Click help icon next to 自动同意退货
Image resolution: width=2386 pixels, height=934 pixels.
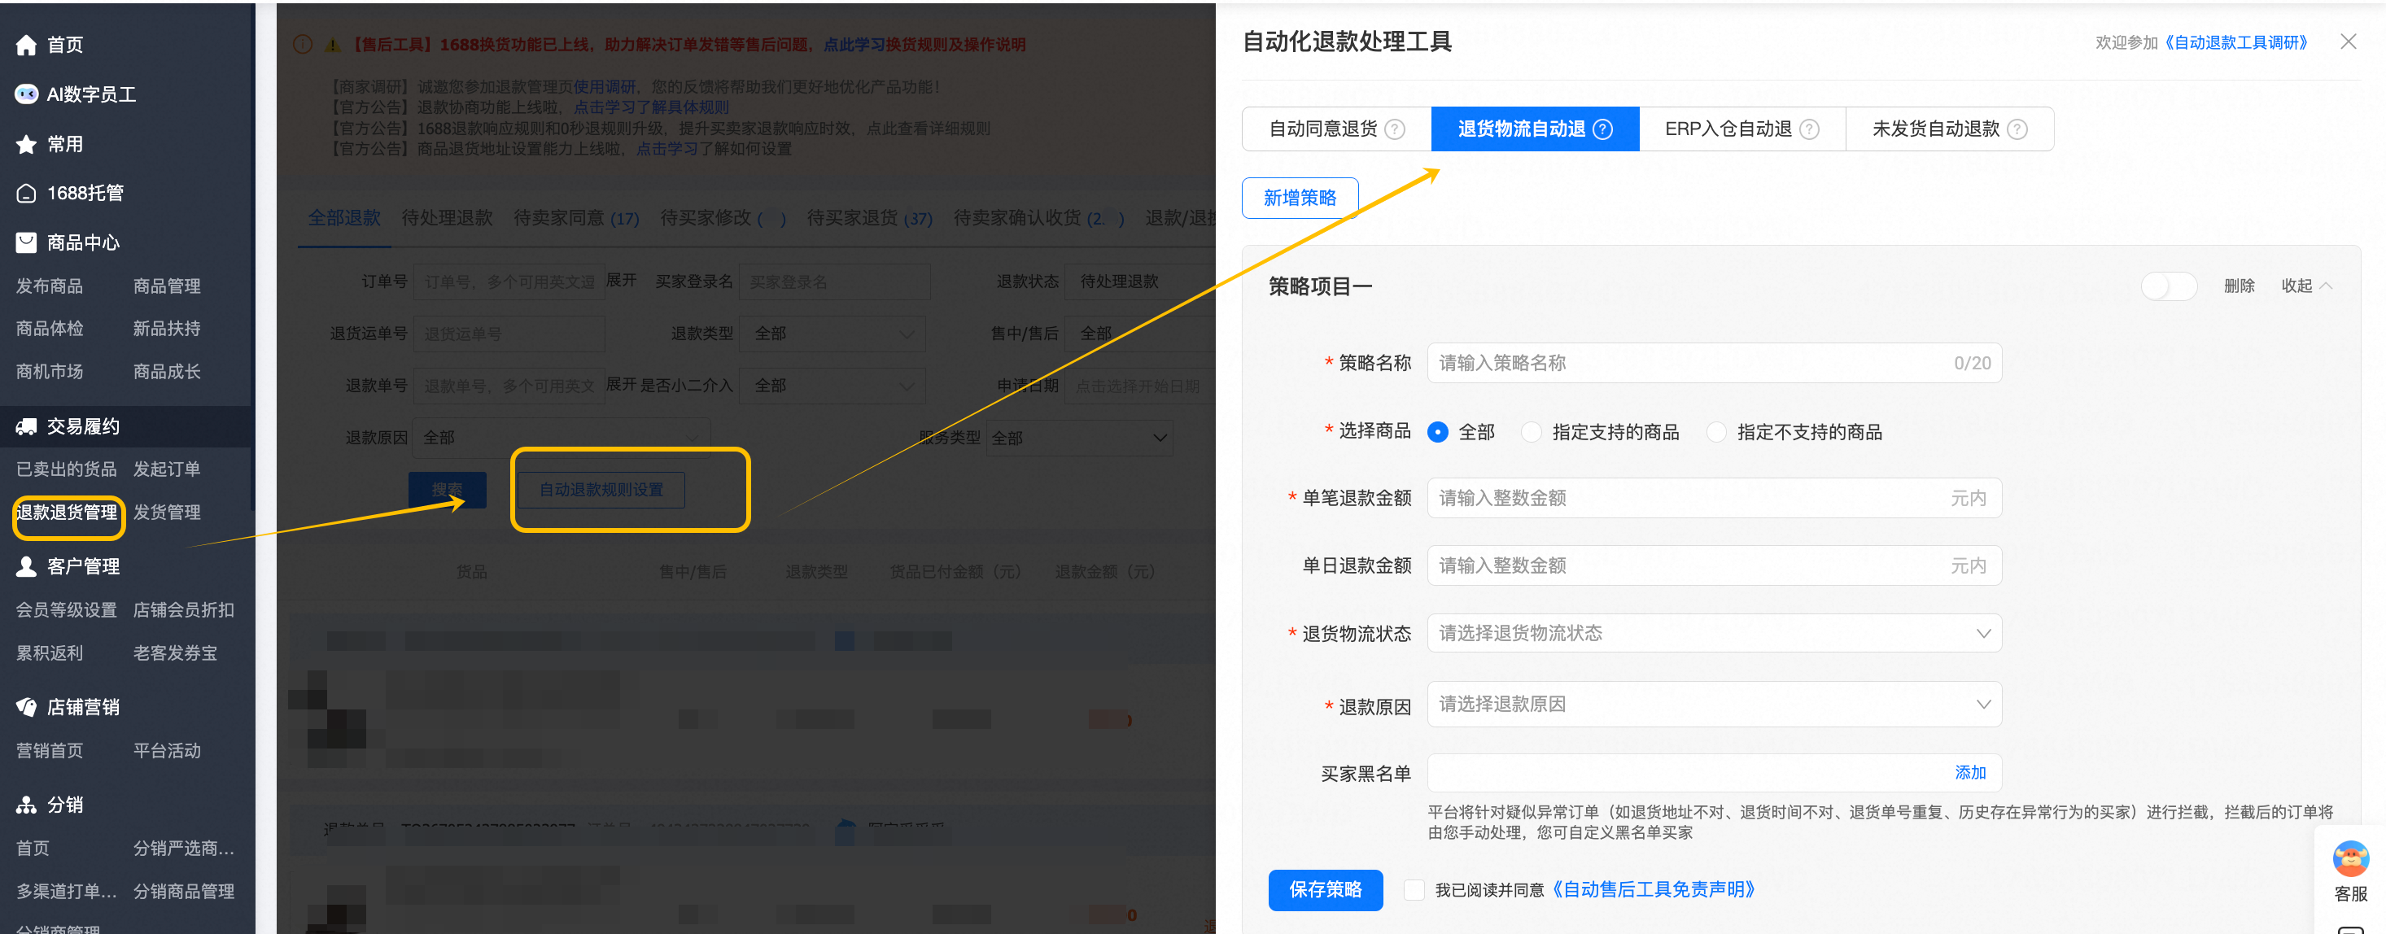click(x=1394, y=129)
